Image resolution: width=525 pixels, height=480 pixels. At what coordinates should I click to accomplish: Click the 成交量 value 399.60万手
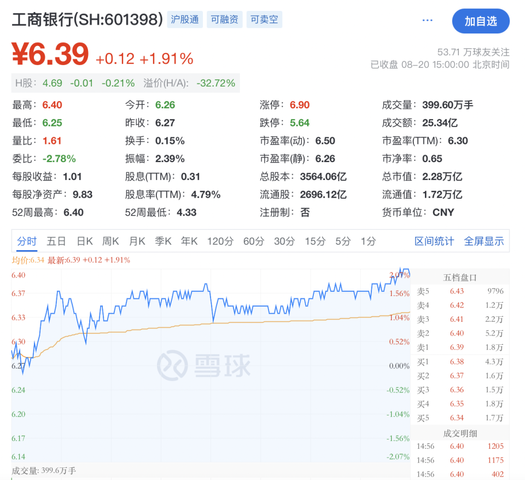pos(448,105)
